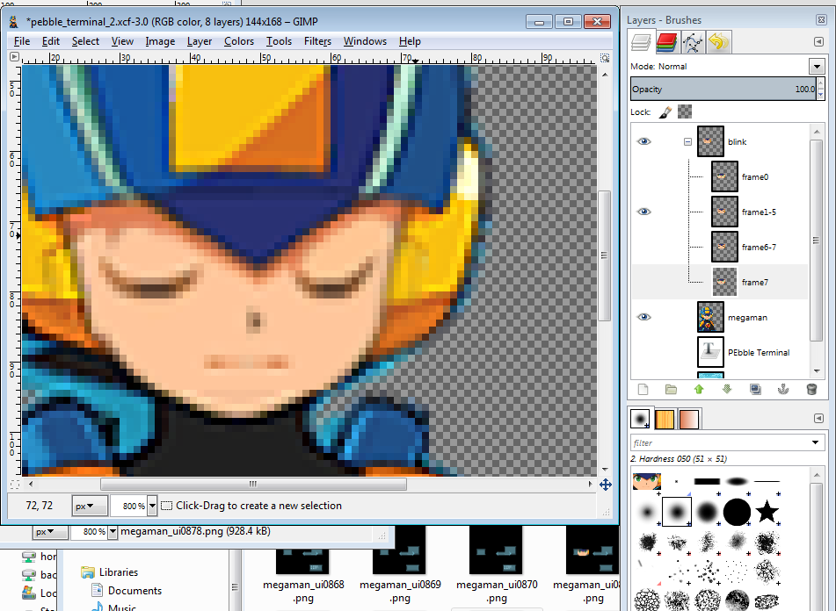Open the Gradients tab in lower dock
This screenshot has width=836, height=611.
(x=688, y=419)
